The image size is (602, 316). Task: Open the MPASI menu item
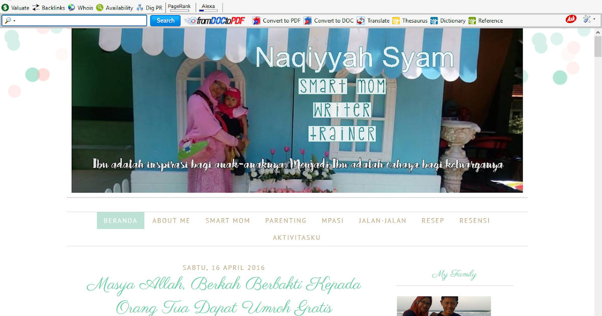[333, 221]
